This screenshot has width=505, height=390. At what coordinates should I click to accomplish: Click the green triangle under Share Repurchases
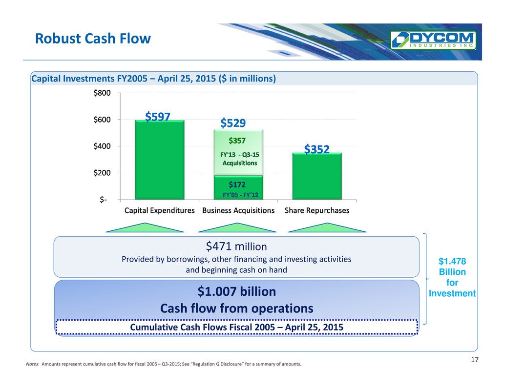[x=327, y=228]
